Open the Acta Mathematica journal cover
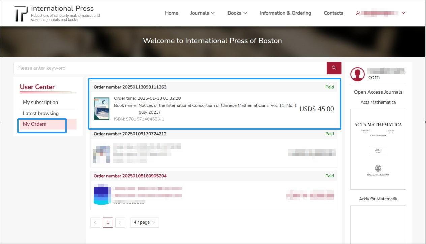 click(378, 149)
